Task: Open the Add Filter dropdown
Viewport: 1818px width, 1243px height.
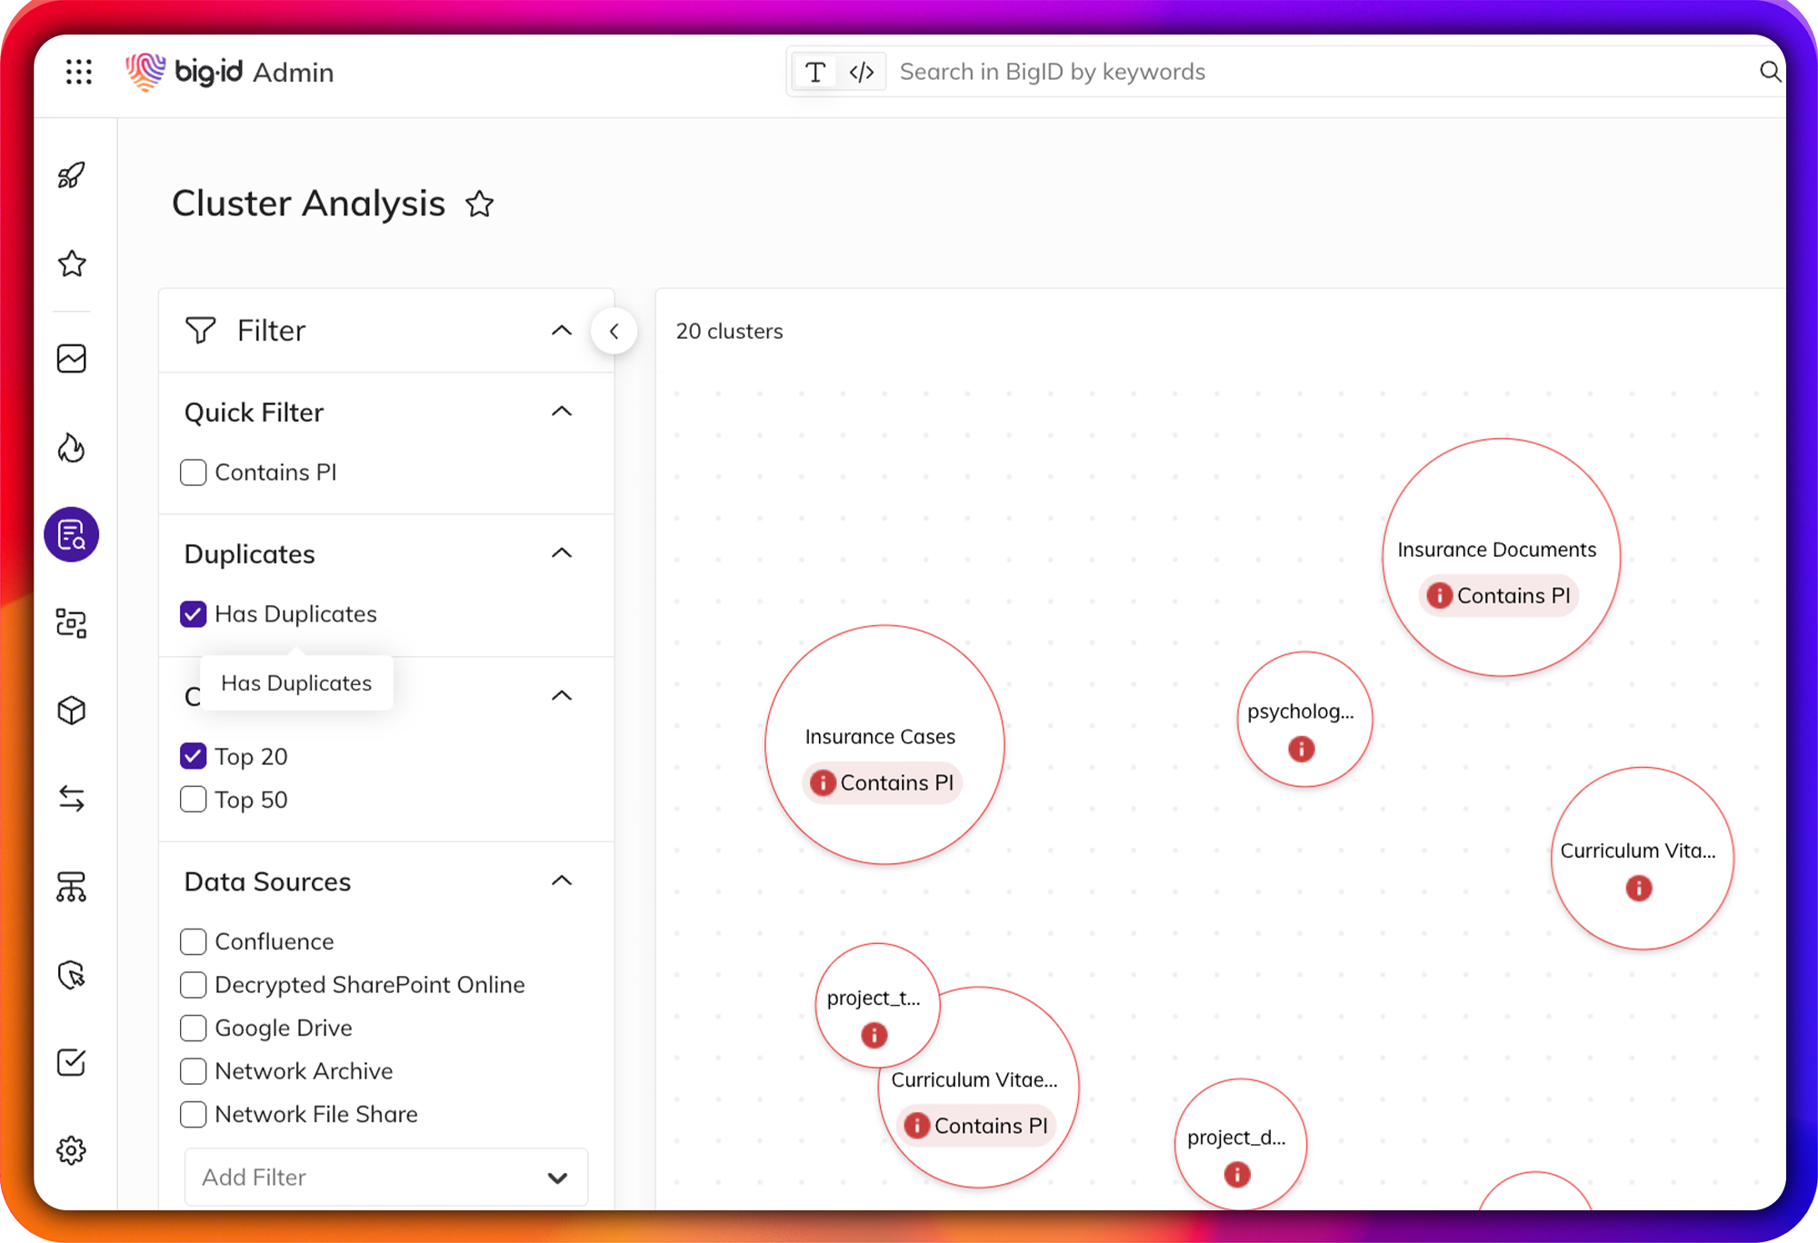Action: [x=385, y=1177]
